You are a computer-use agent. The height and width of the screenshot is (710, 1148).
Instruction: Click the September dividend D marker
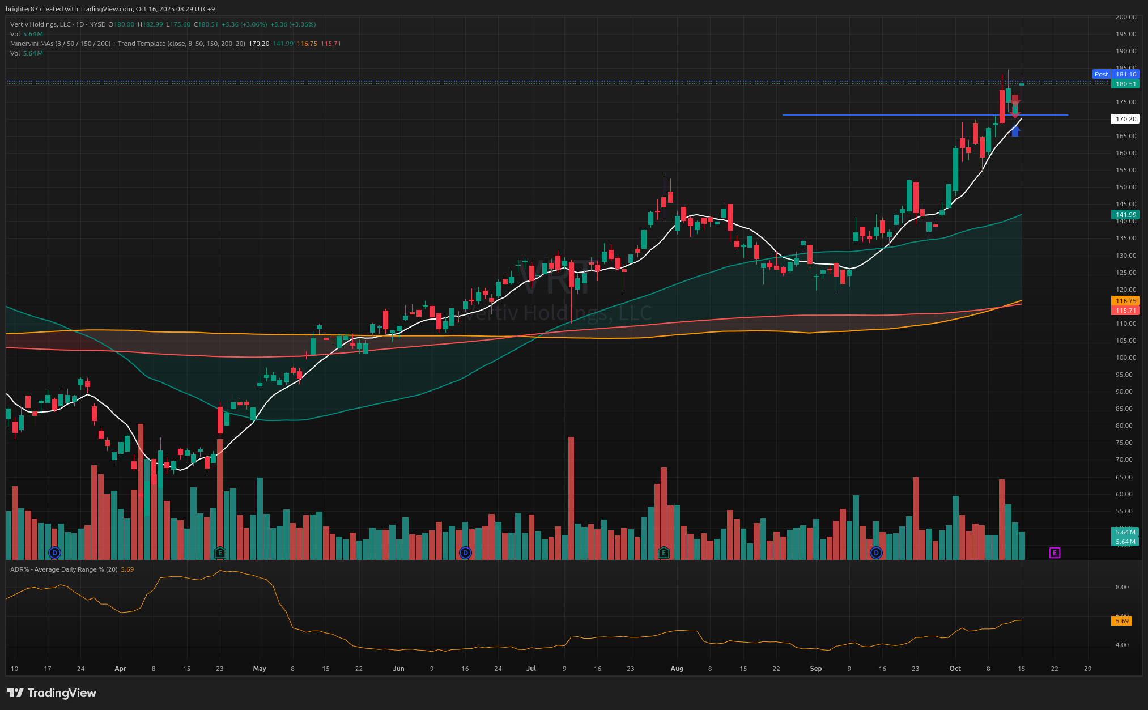[876, 552]
